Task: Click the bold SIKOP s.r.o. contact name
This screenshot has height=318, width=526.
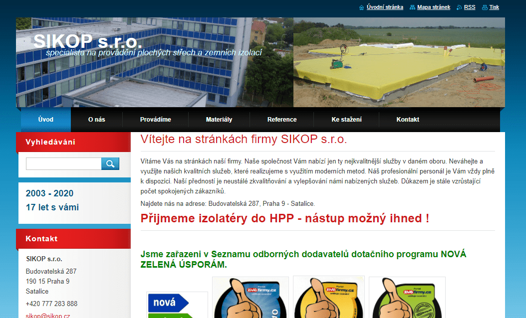Action: (x=44, y=259)
